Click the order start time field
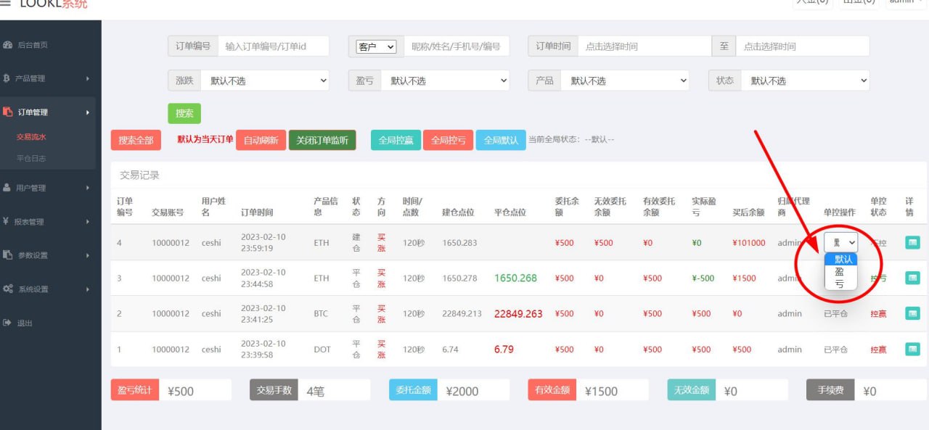The width and height of the screenshot is (929, 430). tap(644, 46)
